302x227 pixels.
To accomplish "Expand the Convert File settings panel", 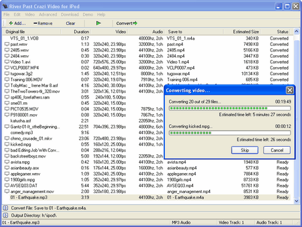I will (6, 208).
